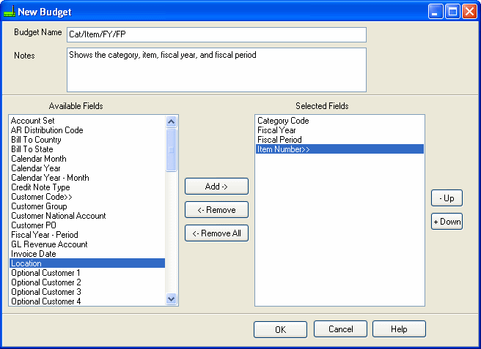Choose Invoice Date from Available Fields
The height and width of the screenshot is (349, 481).
pos(34,254)
